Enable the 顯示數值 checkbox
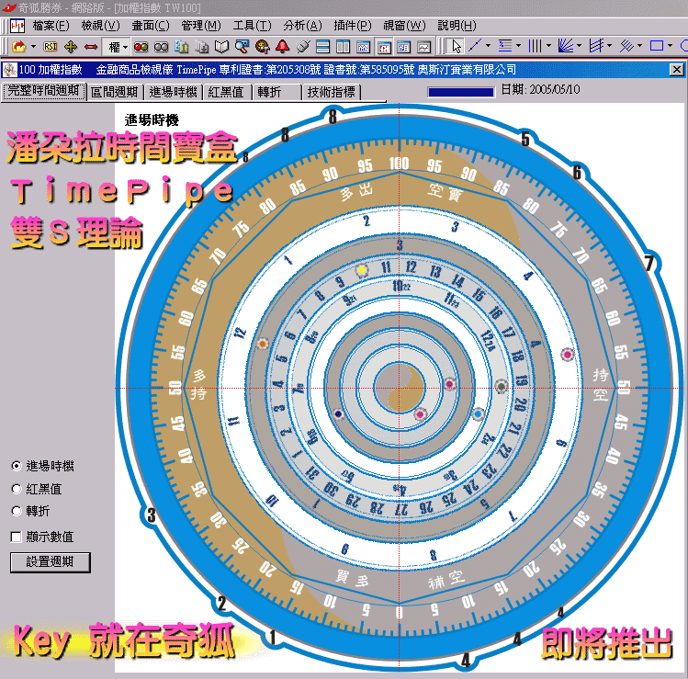 pos(17,537)
